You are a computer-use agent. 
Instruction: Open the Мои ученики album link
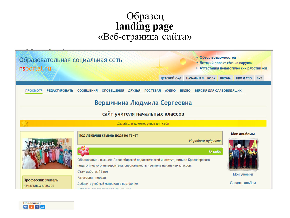coord(243,174)
